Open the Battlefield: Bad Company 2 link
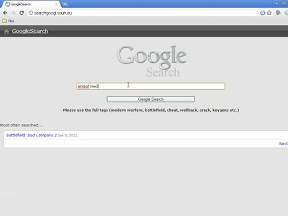This screenshot has width=288, height=216. click(31, 135)
